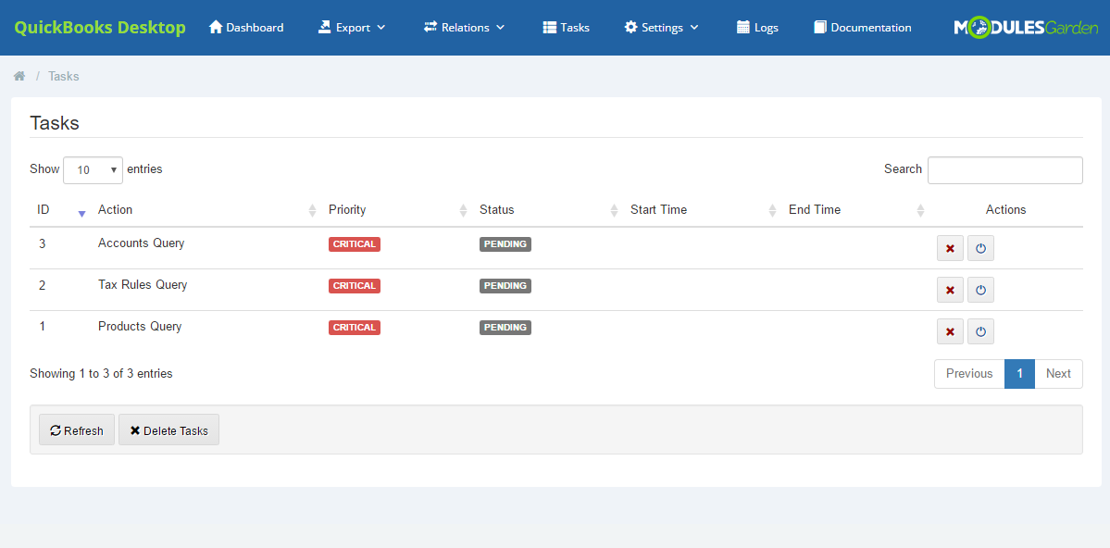Expand the Settings dropdown menu
This screenshot has width=1110, height=548.
coord(662,28)
